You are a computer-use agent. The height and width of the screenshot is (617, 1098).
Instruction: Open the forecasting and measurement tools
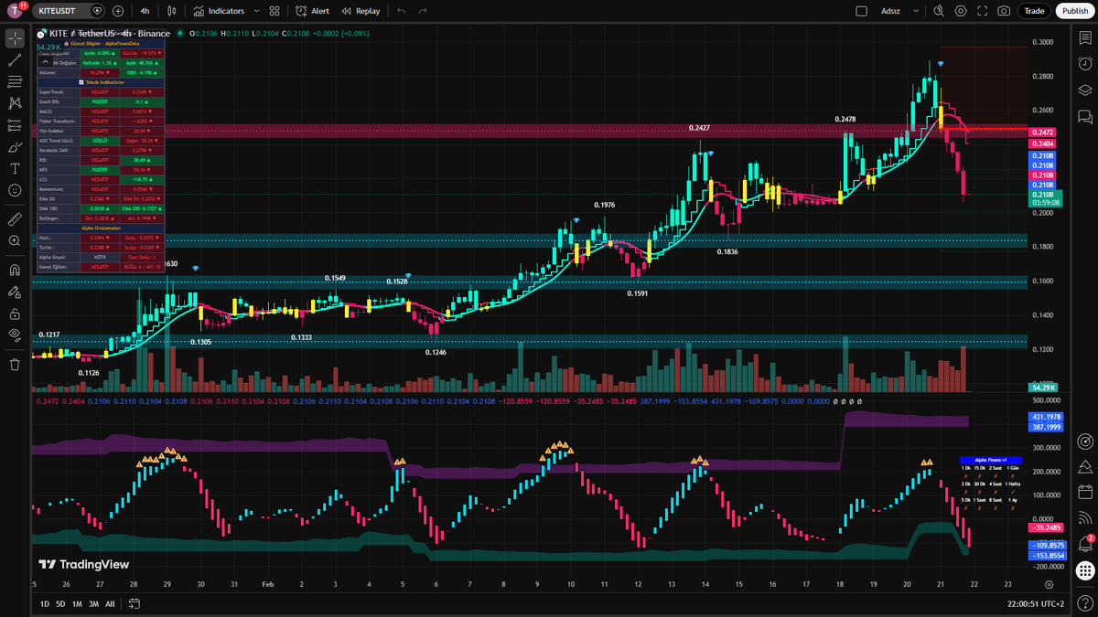pos(15,125)
